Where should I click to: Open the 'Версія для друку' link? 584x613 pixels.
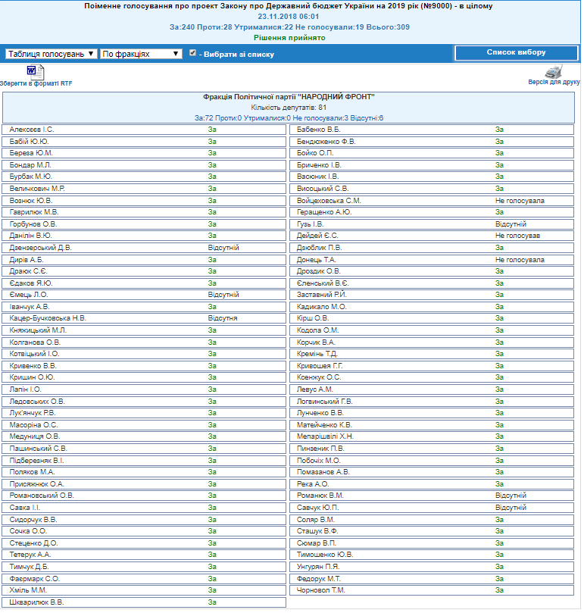coord(554,81)
